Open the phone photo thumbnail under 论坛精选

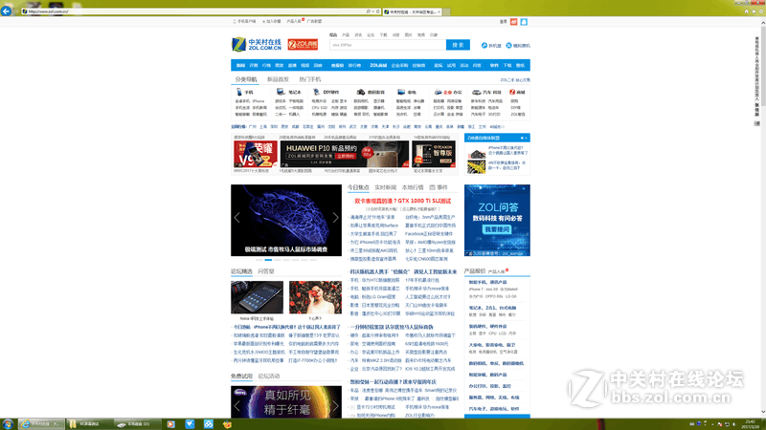[x=257, y=297]
